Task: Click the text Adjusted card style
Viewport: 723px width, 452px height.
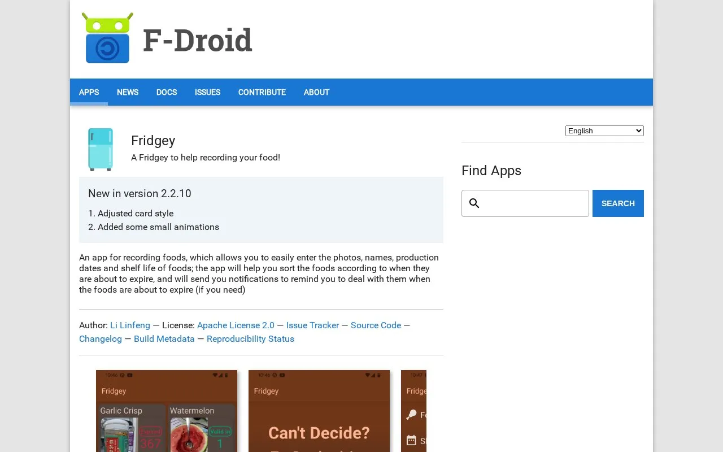Action: click(x=136, y=214)
